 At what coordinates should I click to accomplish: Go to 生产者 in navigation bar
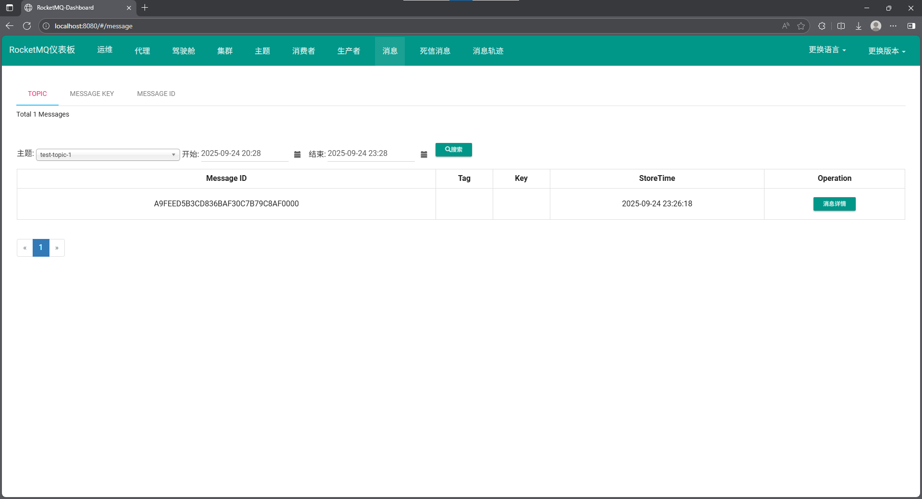tap(349, 51)
